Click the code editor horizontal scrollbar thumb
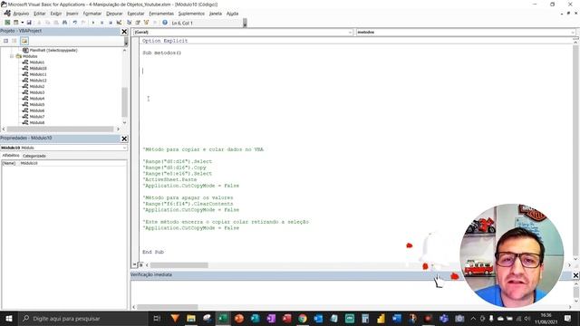The image size is (580, 326). [179, 265]
